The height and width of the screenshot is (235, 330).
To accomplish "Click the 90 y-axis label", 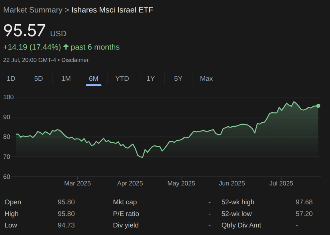I will [7, 117].
